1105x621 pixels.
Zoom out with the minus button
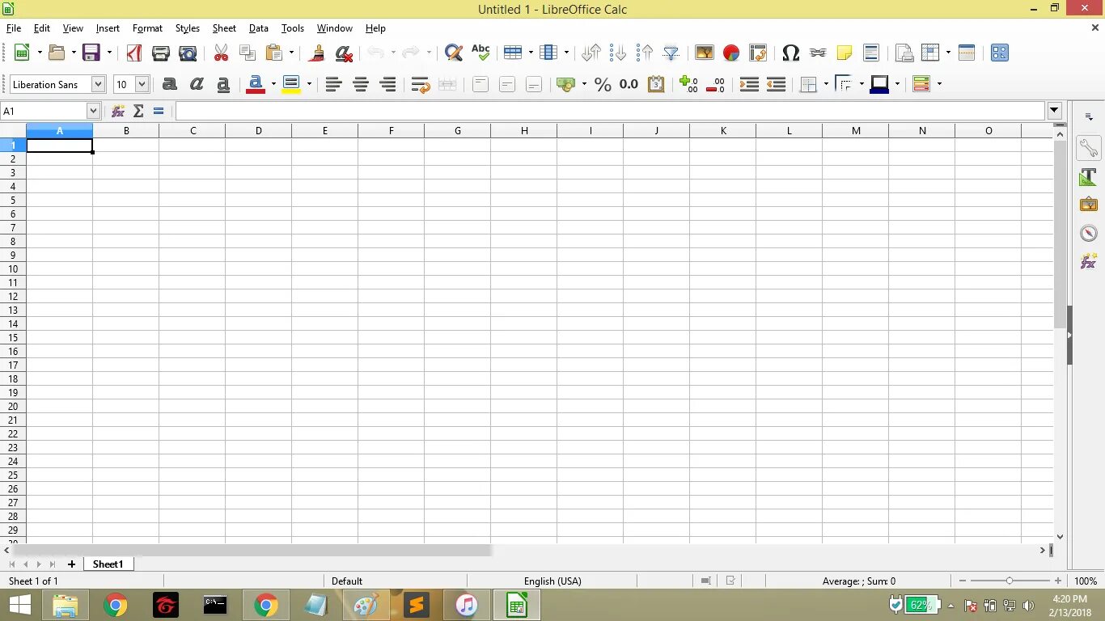962,581
